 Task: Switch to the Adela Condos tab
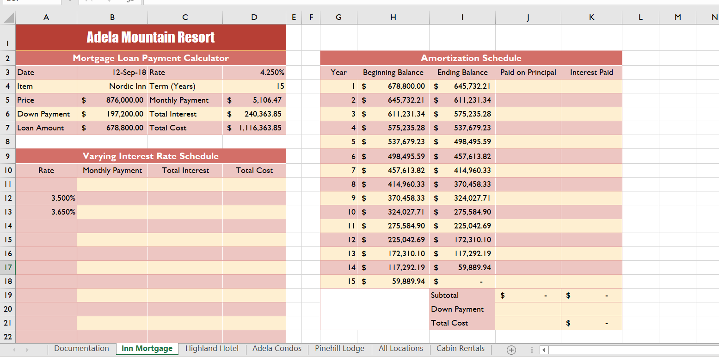click(277, 349)
